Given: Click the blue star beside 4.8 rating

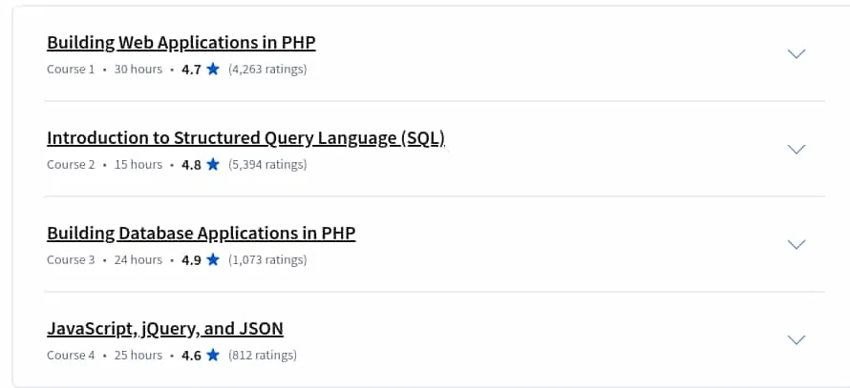Looking at the screenshot, I should click(213, 164).
